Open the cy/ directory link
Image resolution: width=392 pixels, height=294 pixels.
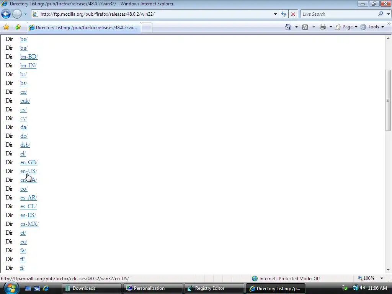(23, 119)
